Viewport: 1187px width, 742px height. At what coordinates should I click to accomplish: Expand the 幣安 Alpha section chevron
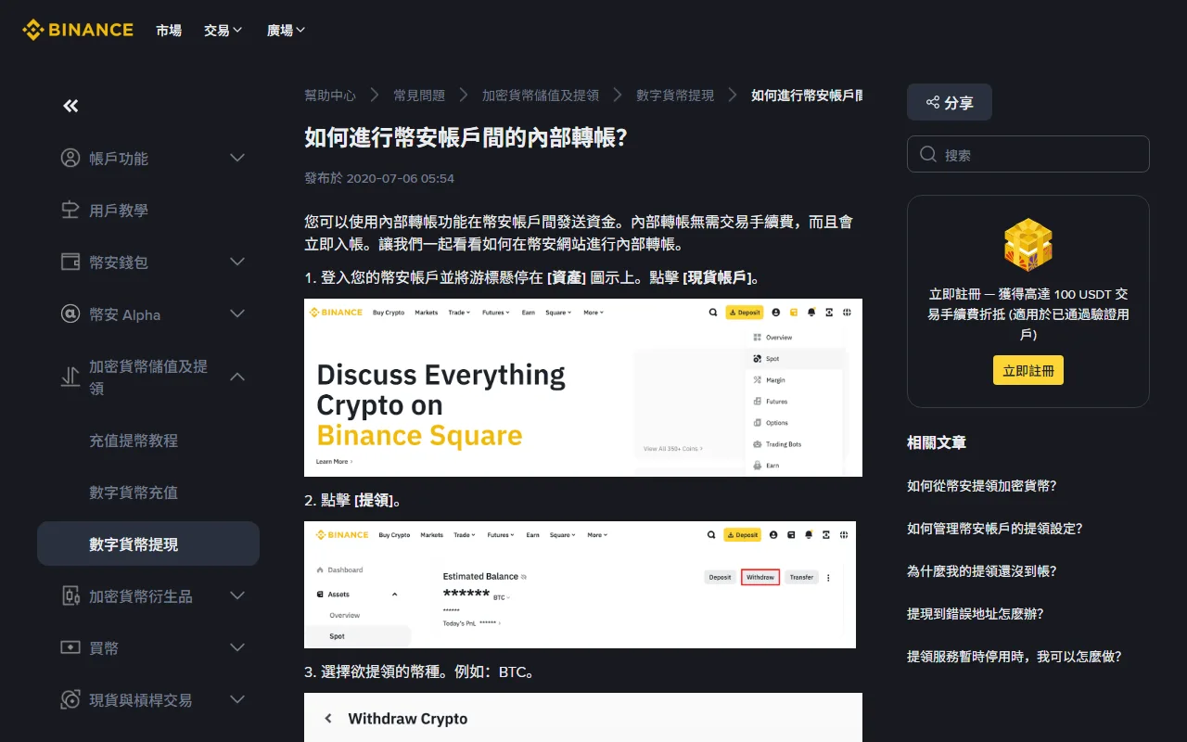[237, 313]
